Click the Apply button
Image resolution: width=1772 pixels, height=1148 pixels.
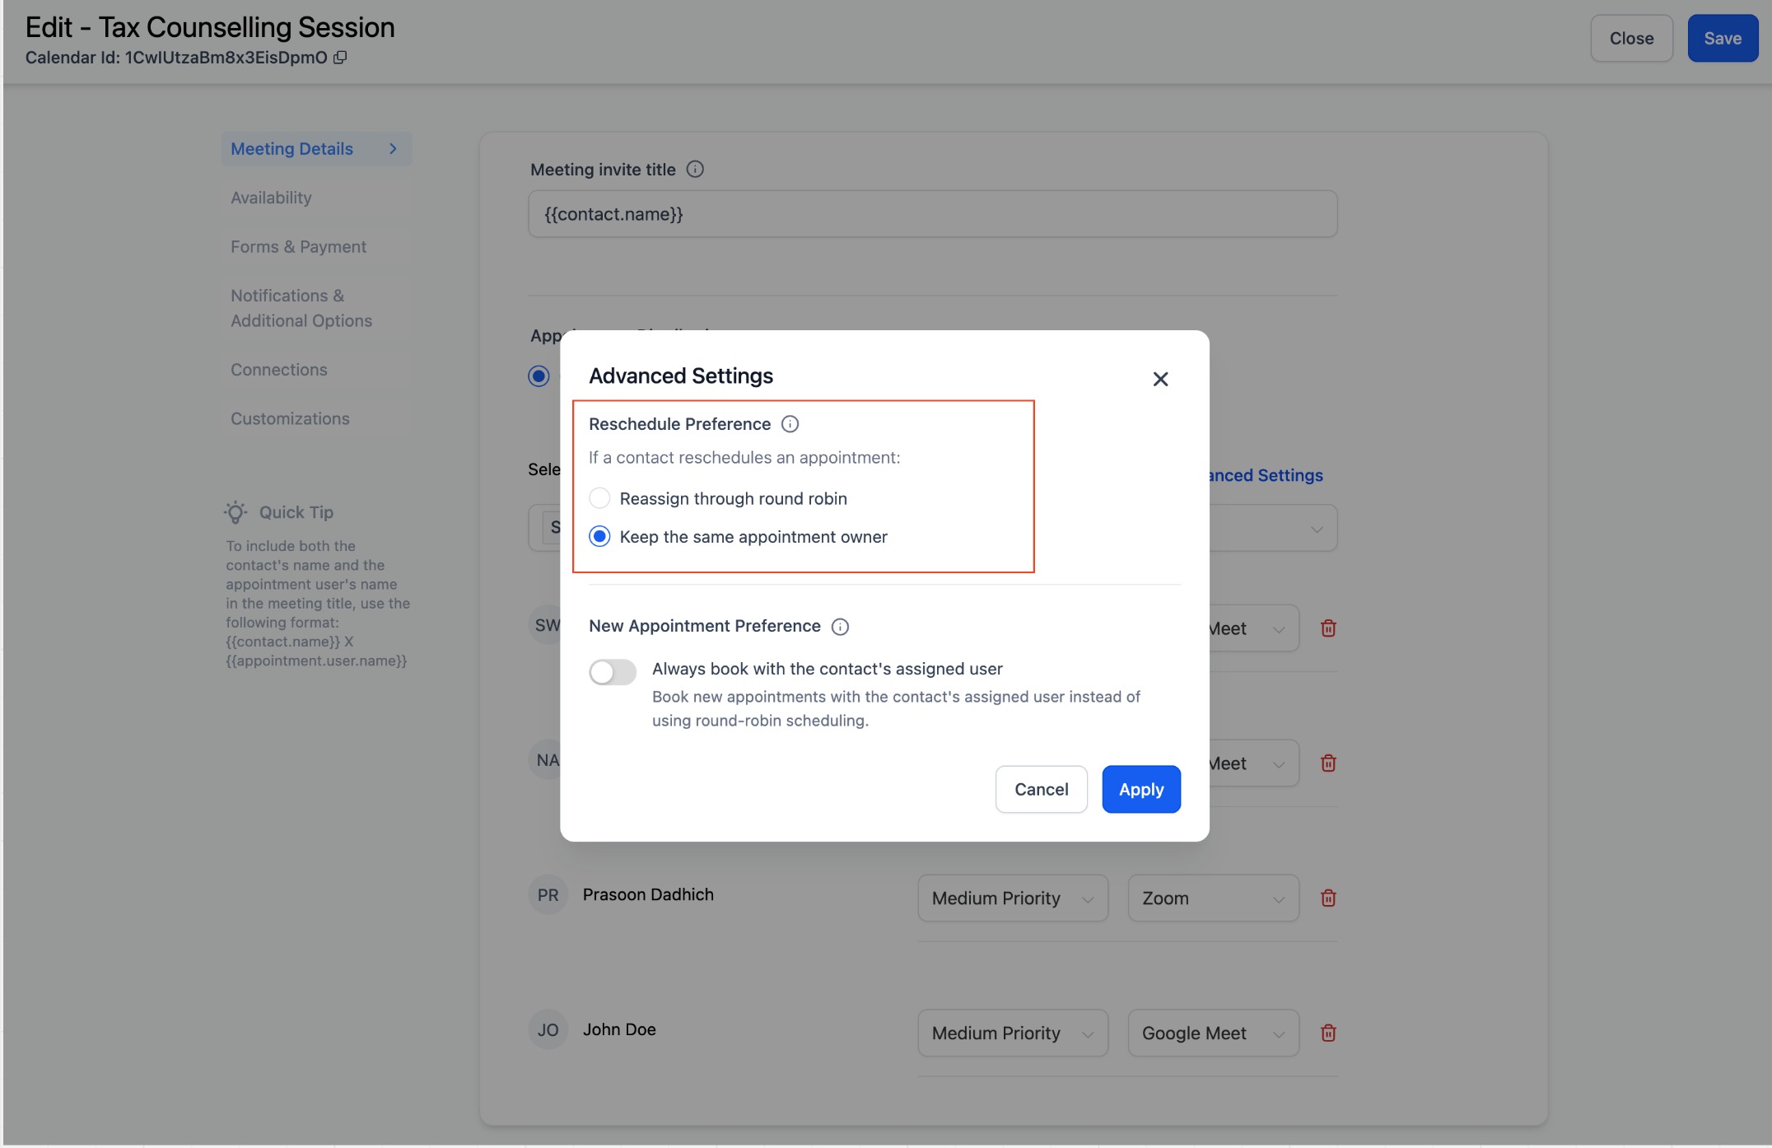pyautogui.click(x=1140, y=790)
